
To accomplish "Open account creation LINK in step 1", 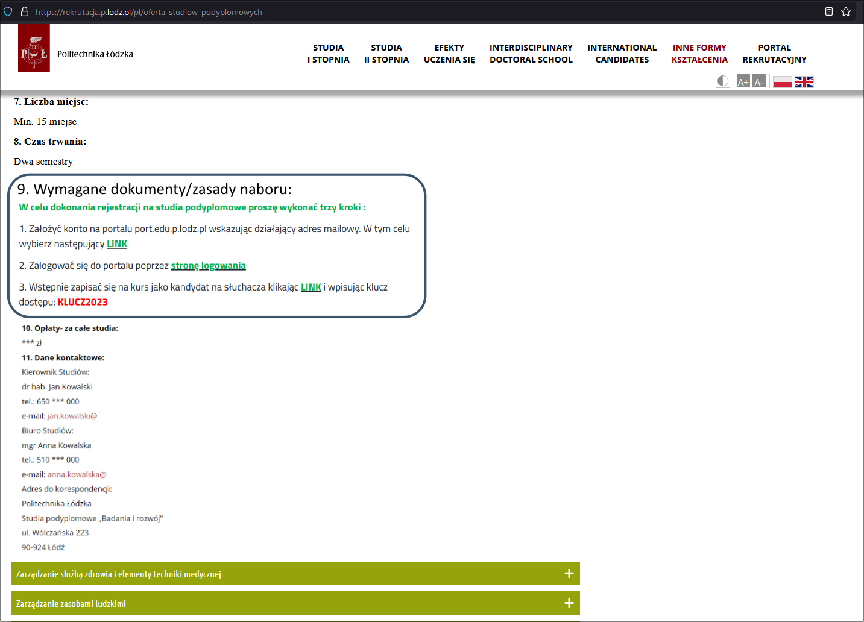I will pos(117,244).
